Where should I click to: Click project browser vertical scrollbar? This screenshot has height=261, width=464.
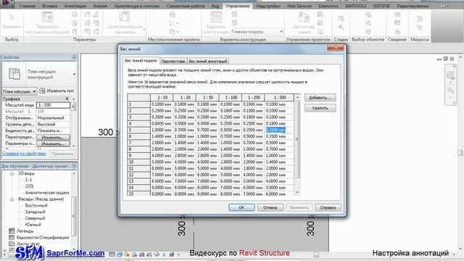74,216
